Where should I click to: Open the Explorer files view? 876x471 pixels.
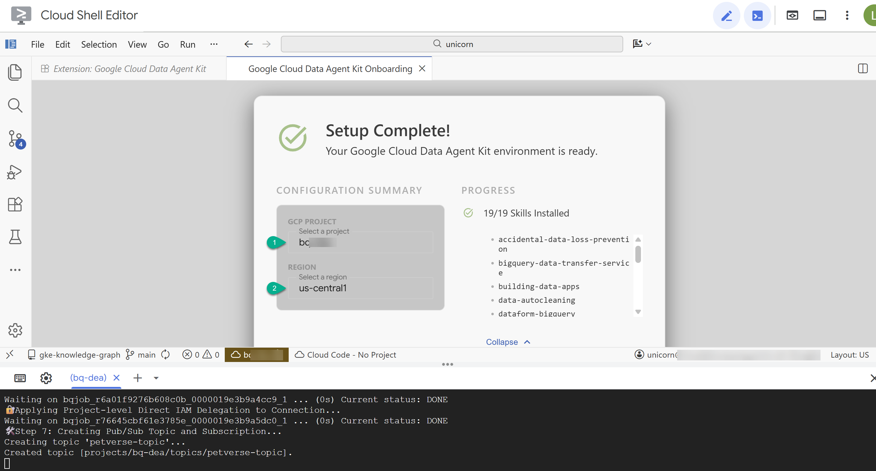click(x=15, y=72)
